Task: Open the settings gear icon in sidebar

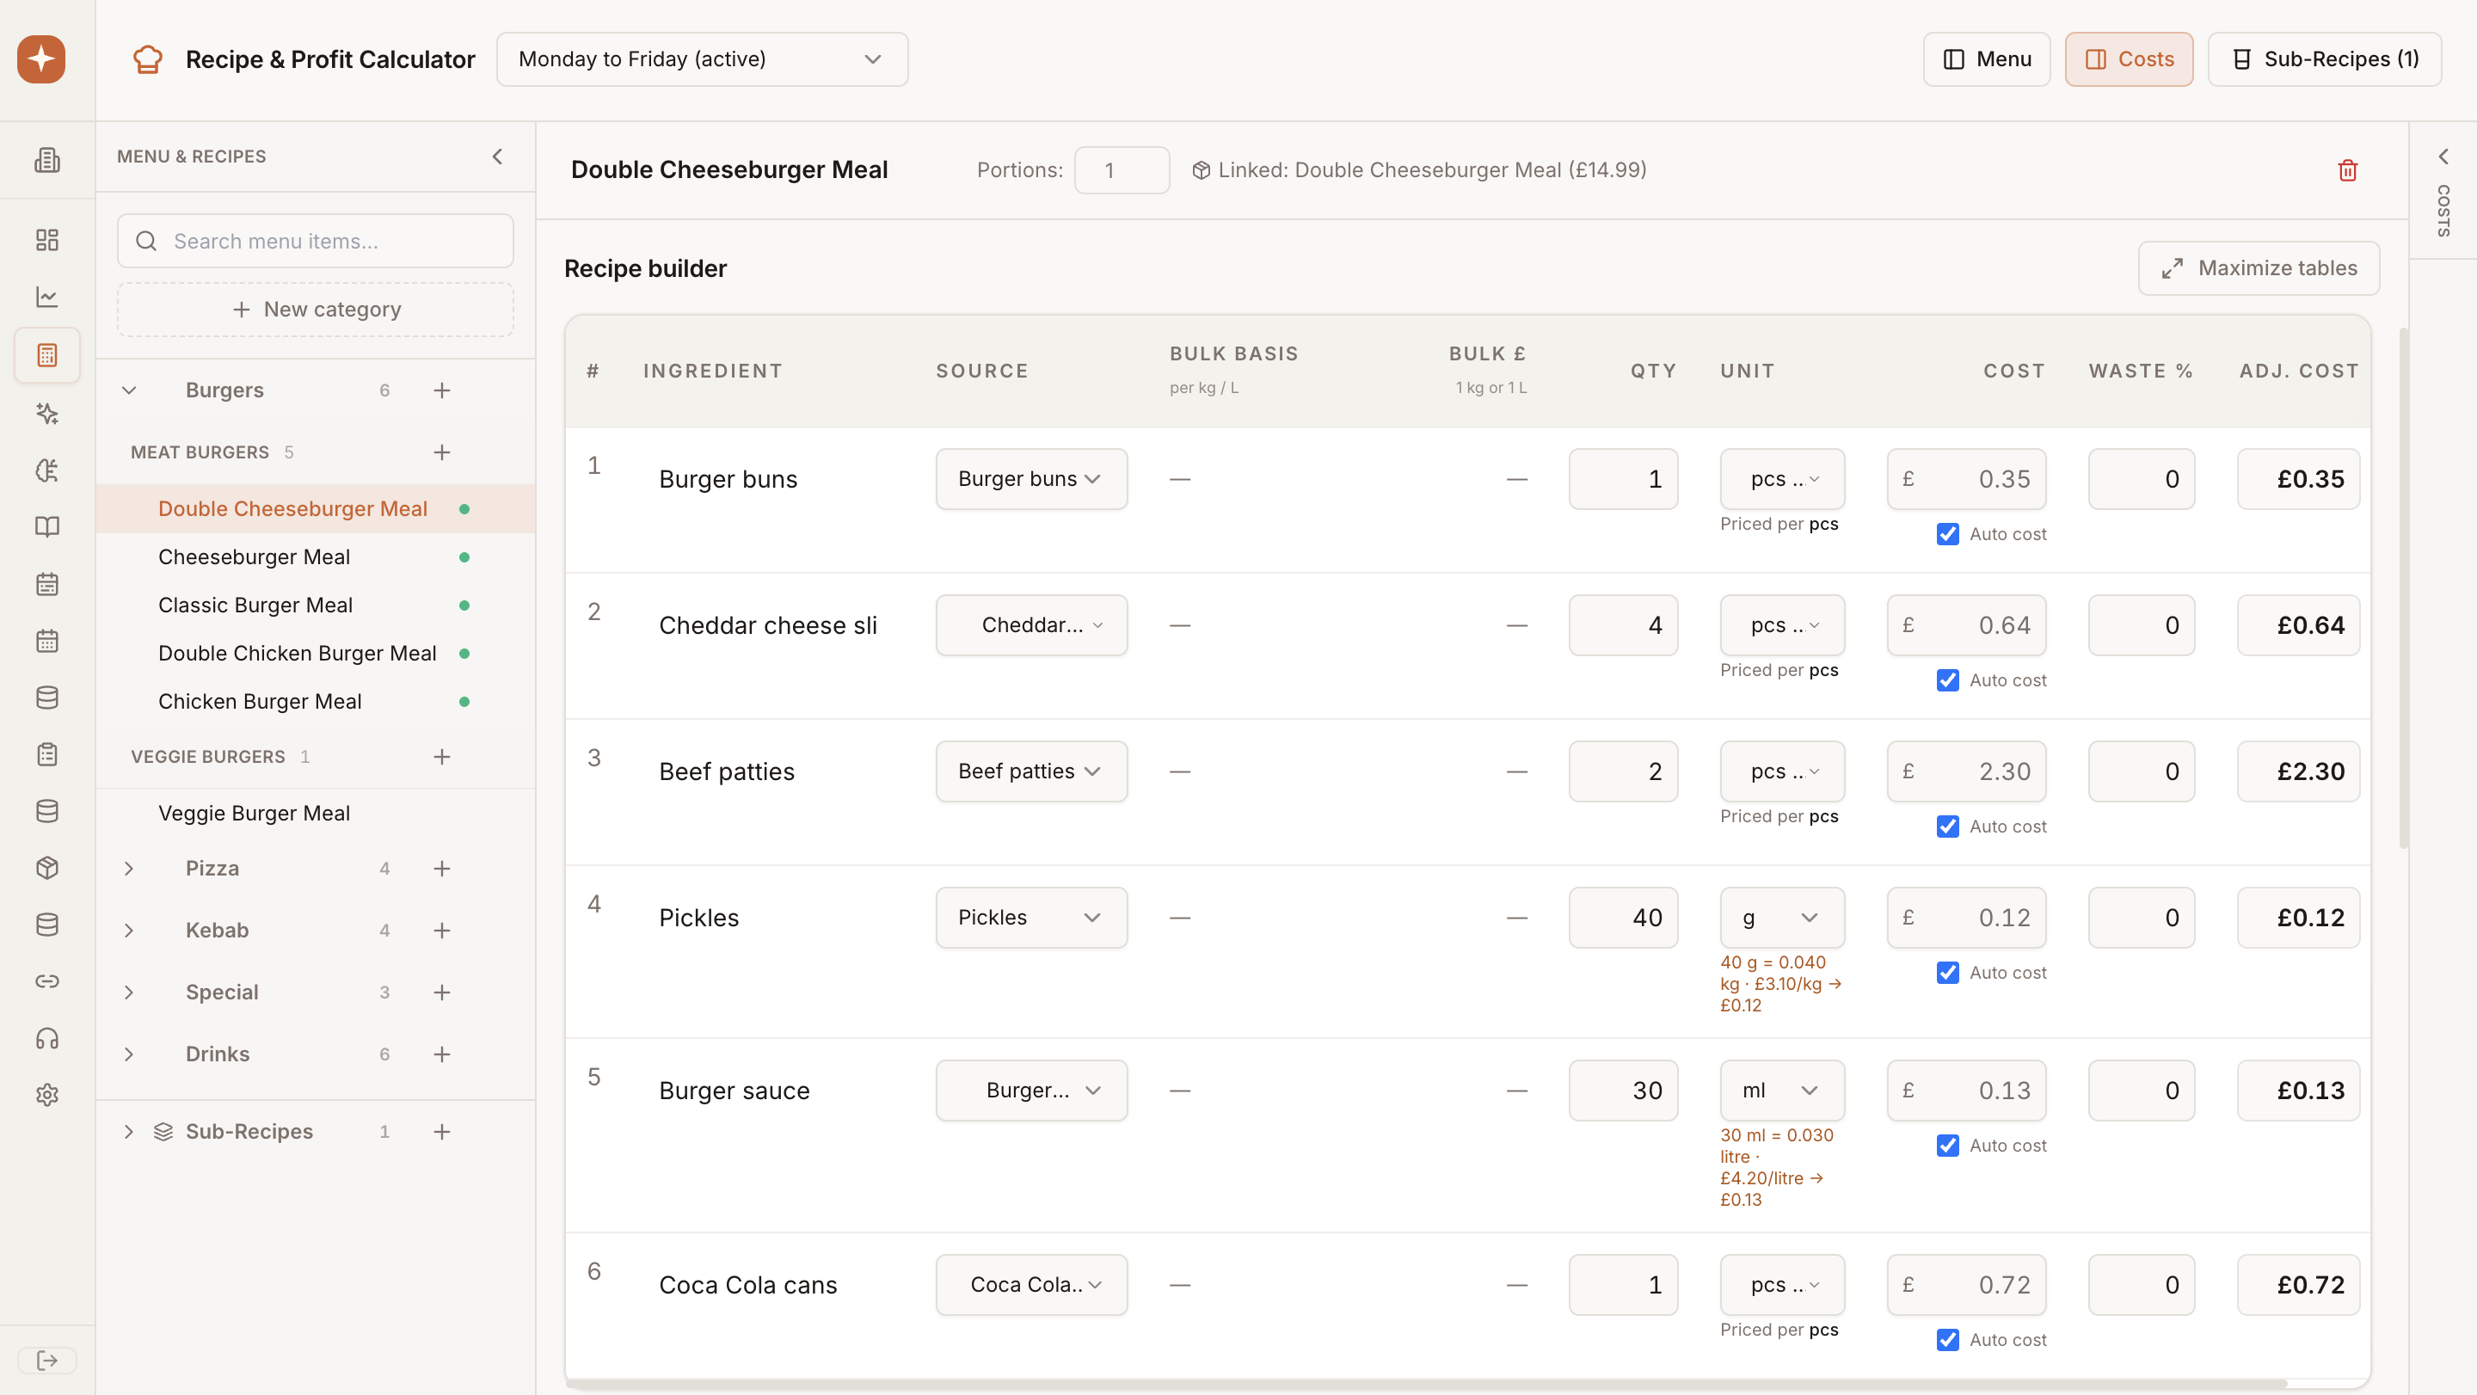Action: tap(47, 1094)
